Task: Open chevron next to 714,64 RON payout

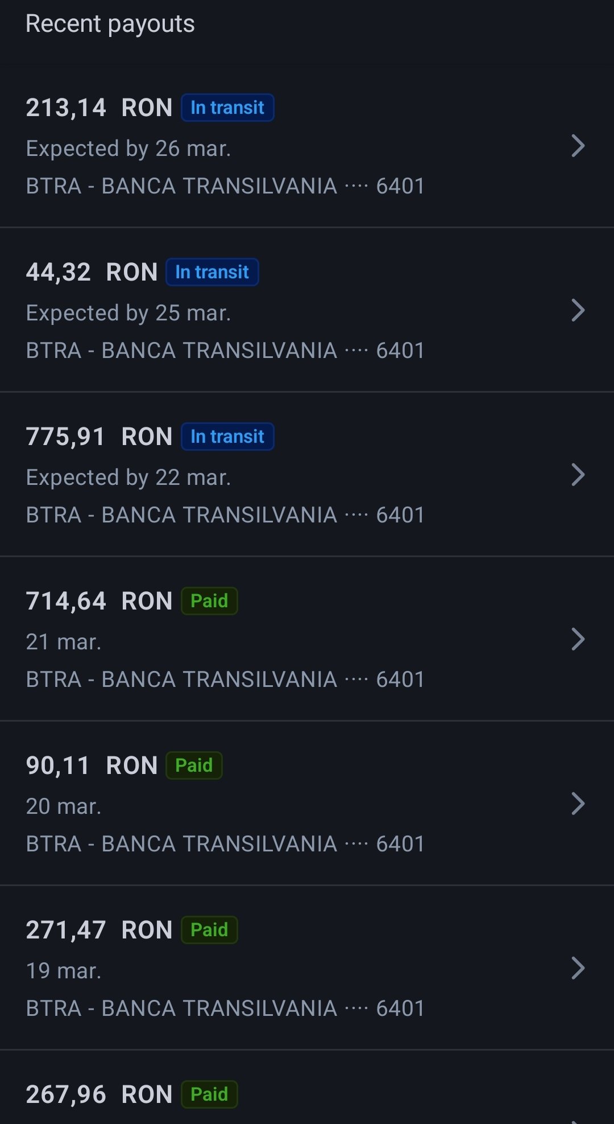Action: point(578,640)
